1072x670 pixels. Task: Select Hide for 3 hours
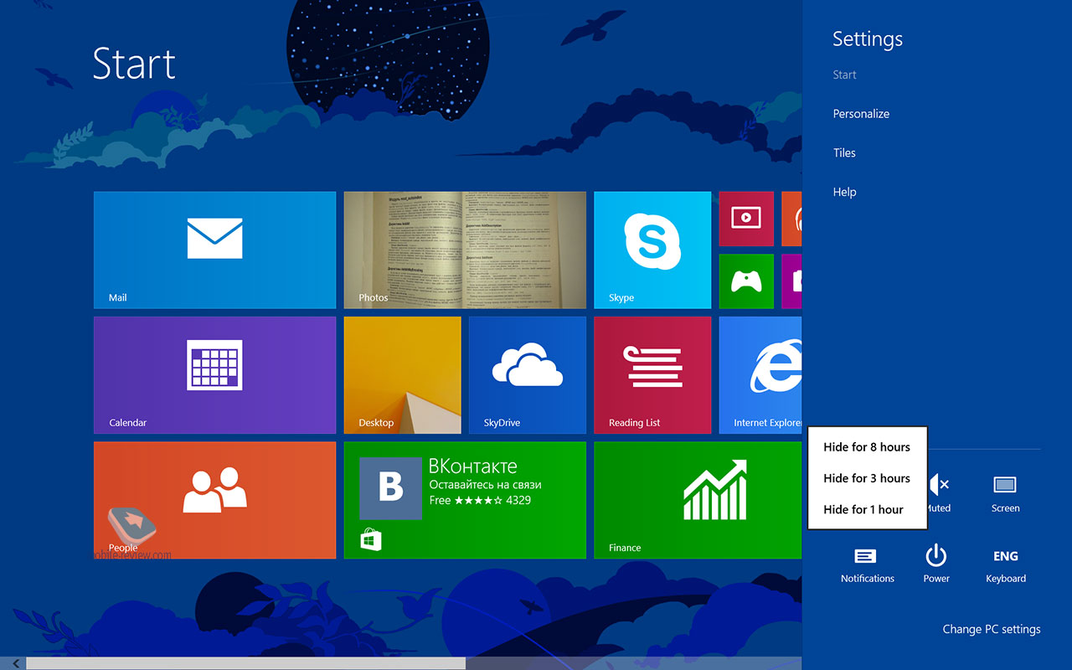point(867,478)
